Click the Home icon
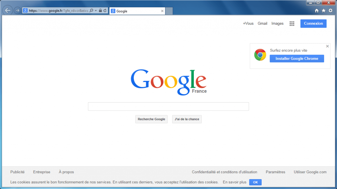Image resolution: width=337 pixels, height=189 pixels. click(x=317, y=11)
